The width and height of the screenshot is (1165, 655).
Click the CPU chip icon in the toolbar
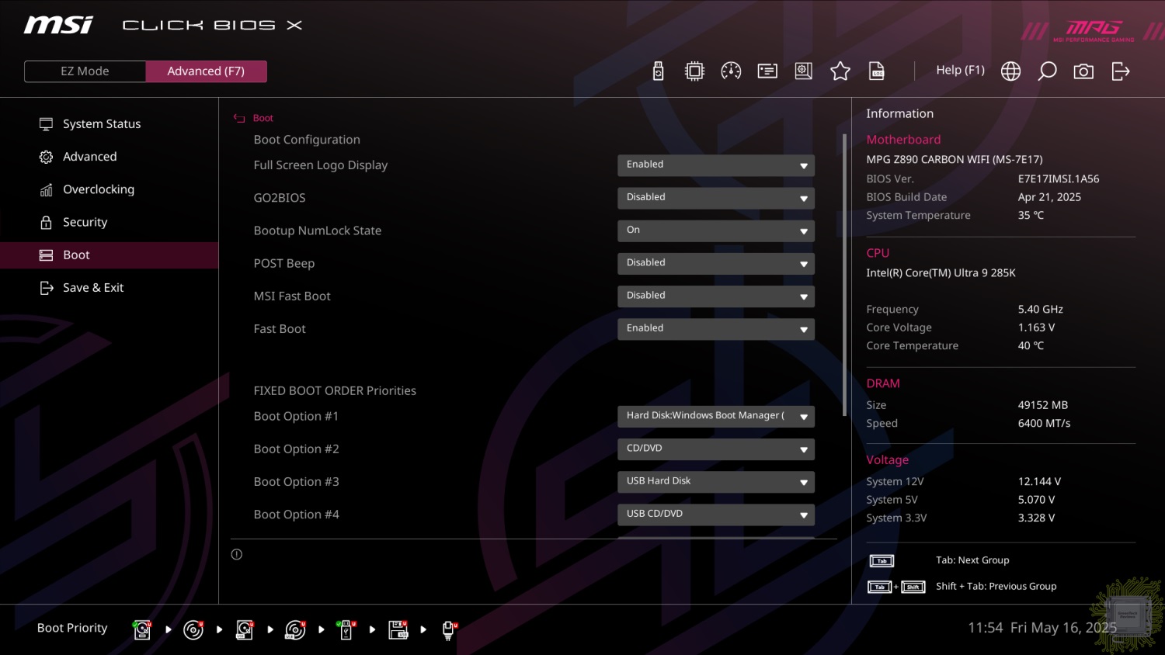coord(694,71)
